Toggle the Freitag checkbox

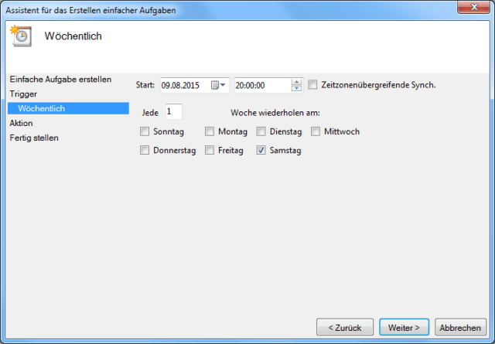pos(210,150)
